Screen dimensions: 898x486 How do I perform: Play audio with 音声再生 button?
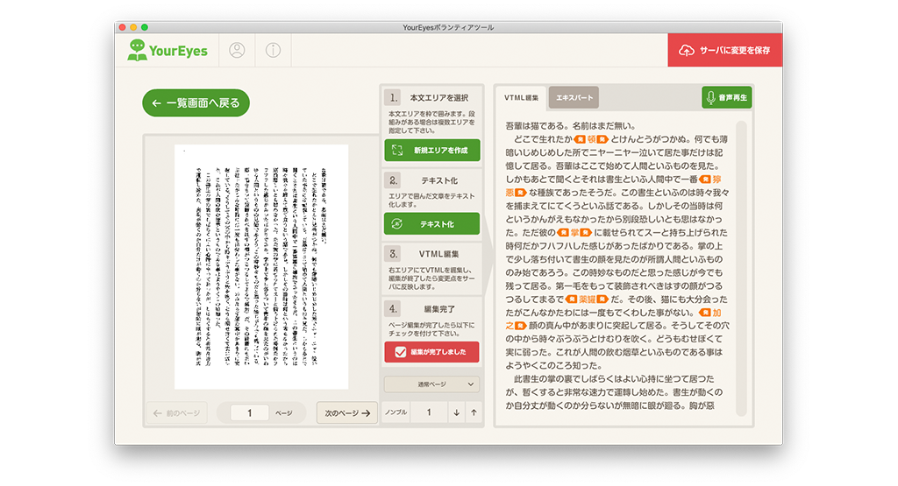[726, 98]
